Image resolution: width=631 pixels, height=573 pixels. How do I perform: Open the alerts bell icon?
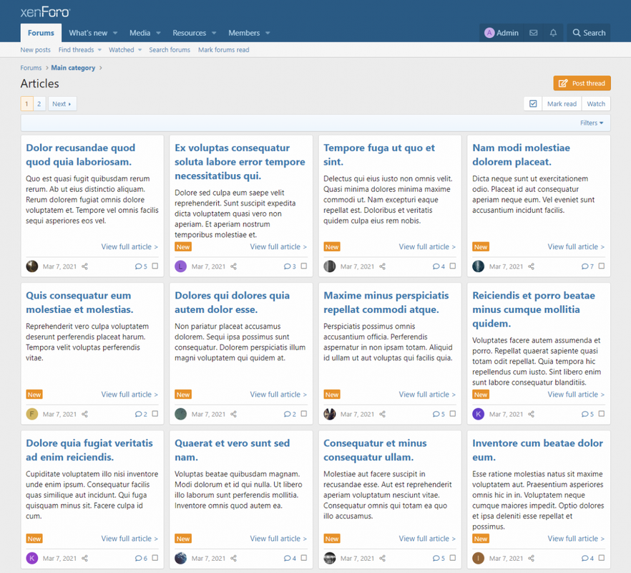click(x=553, y=33)
